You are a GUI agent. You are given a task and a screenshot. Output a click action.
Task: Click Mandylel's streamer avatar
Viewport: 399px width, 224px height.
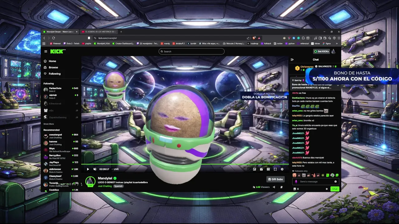tap(90, 181)
